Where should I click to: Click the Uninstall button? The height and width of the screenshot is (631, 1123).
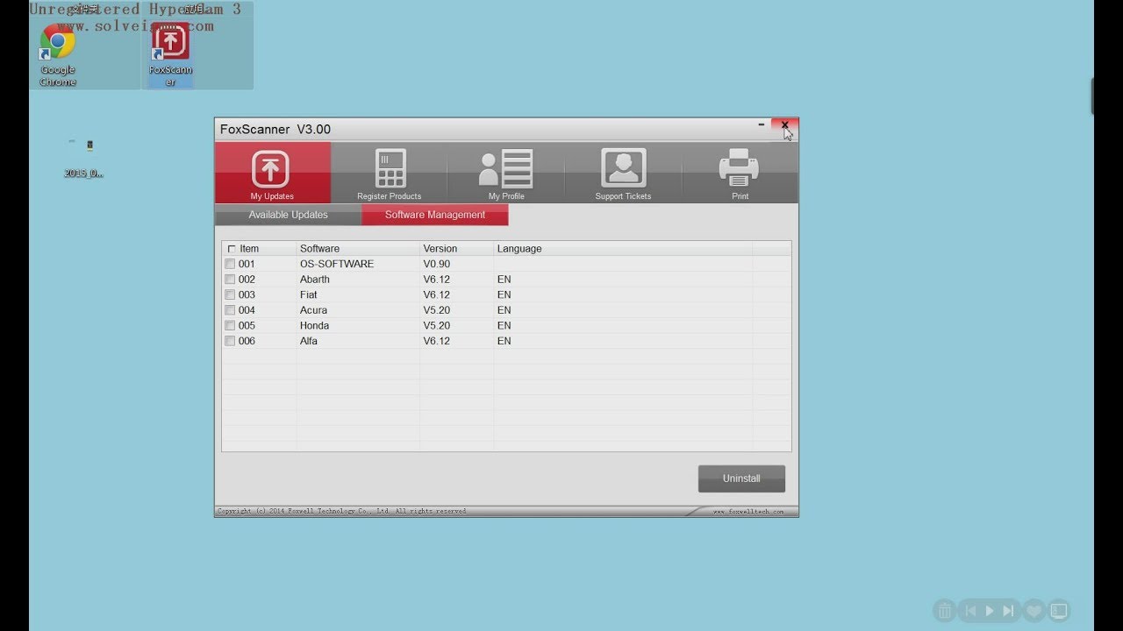741,479
